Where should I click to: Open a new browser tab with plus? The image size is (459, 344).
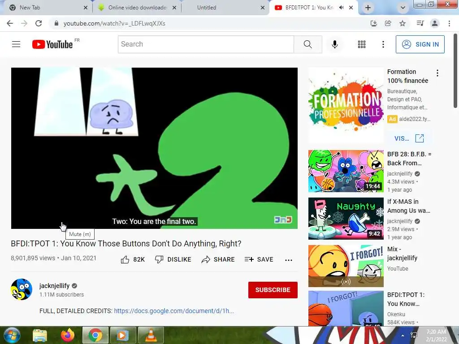click(x=368, y=8)
